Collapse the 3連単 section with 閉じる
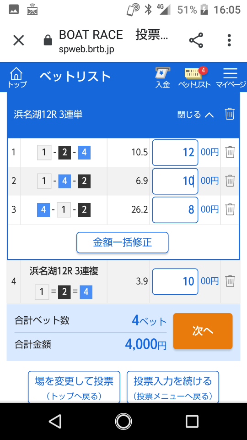The width and height of the screenshot is (247, 440). click(195, 115)
